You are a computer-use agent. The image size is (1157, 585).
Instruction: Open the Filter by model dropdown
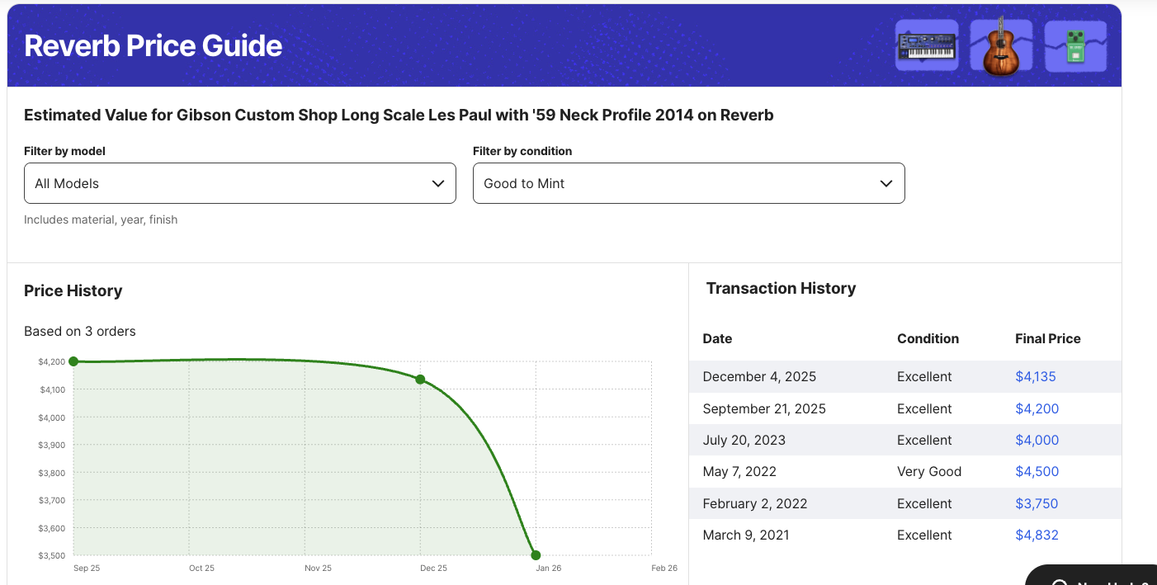point(239,183)
